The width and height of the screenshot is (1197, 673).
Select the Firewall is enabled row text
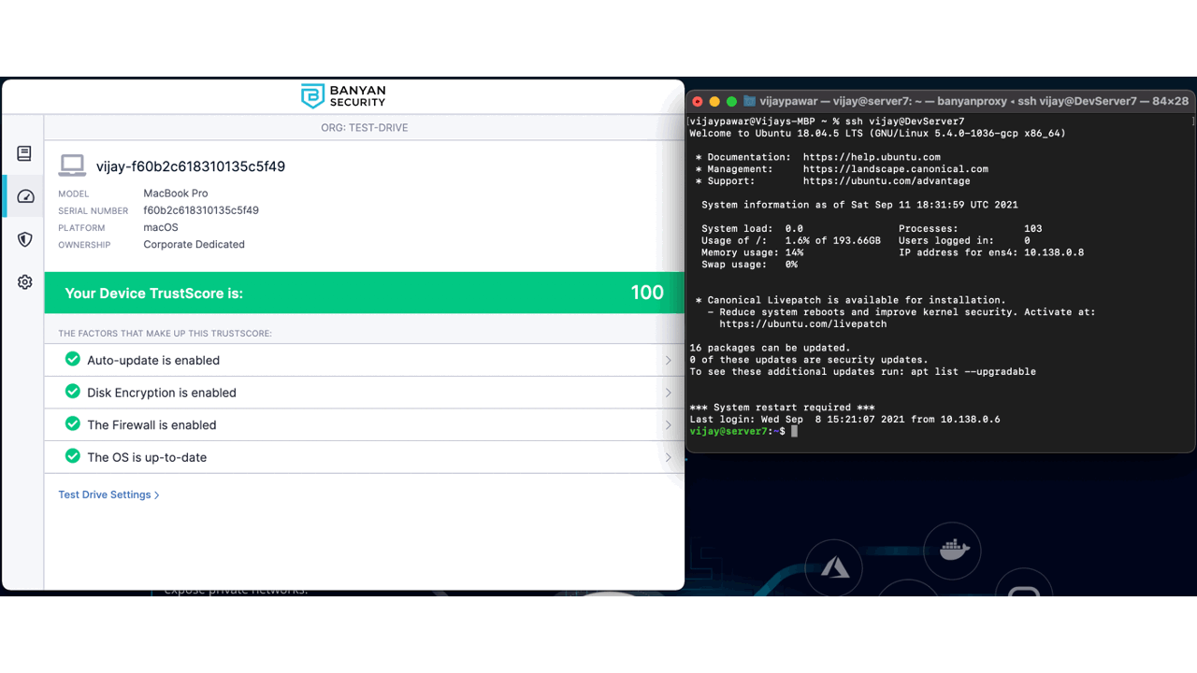[x=151, y=425]
